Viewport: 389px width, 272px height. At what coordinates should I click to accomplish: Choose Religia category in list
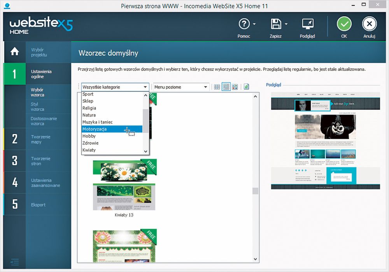(112, 108)
